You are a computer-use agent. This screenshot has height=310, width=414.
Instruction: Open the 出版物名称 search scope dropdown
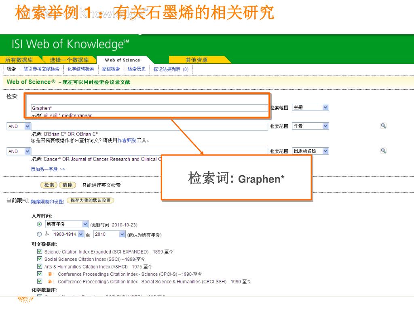310,151
